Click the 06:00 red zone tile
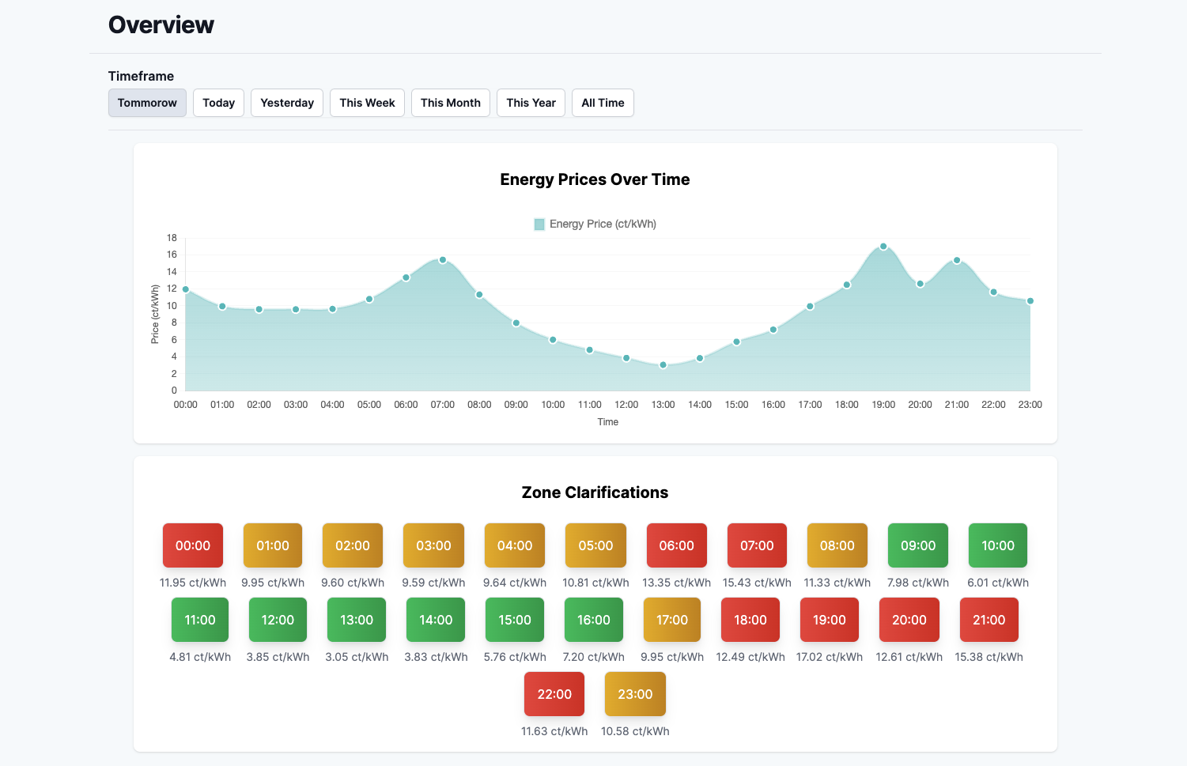Image resolution: width=1187 pixels, height=766 pixels. coord(677,545)
